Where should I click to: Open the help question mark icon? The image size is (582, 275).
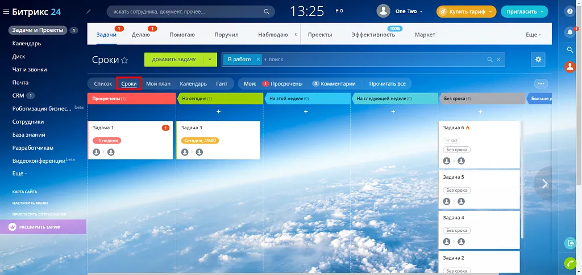coord(569,11)
